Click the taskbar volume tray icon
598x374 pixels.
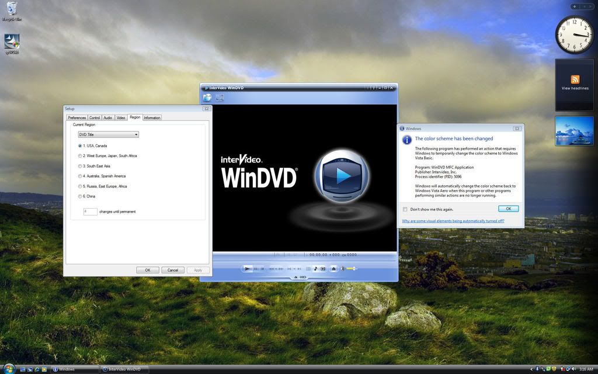(x=573, y=369)
